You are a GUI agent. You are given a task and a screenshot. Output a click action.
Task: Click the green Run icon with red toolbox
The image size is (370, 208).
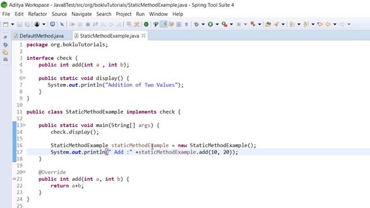(225, 24)
